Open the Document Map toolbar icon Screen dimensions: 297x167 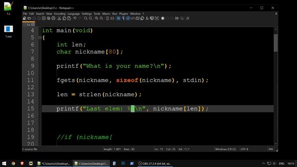137,19
